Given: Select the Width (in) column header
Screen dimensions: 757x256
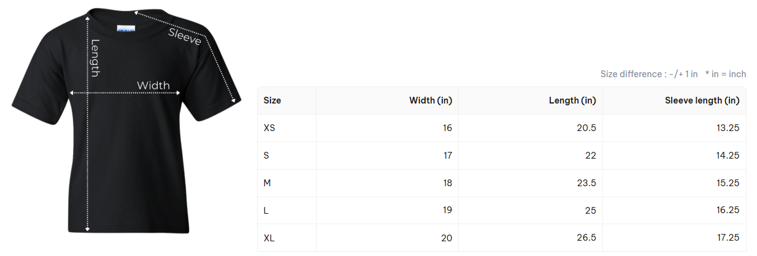Looking at the screenshot, I should tap(430, 100).
